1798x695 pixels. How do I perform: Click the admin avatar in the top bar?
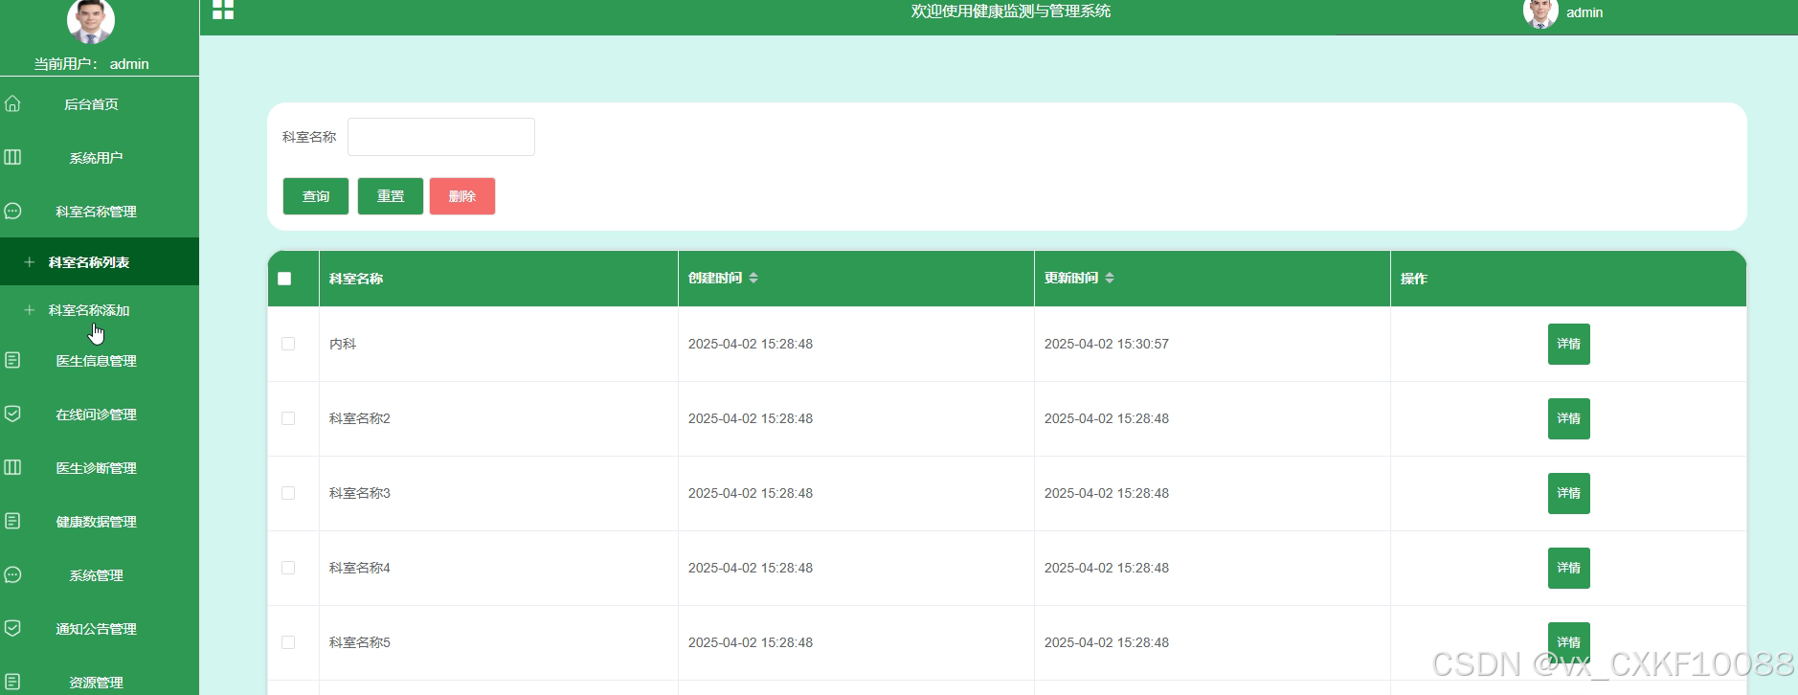coord(1540,12)
